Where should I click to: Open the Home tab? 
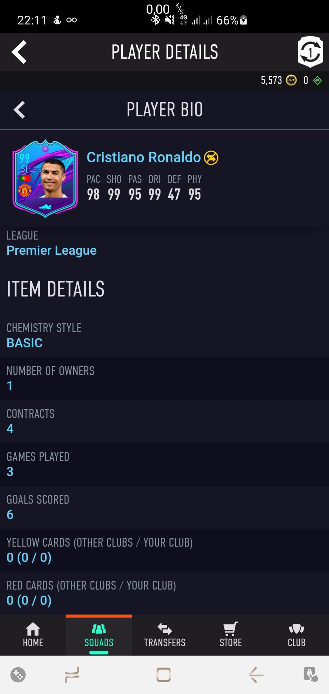[33, 635]
